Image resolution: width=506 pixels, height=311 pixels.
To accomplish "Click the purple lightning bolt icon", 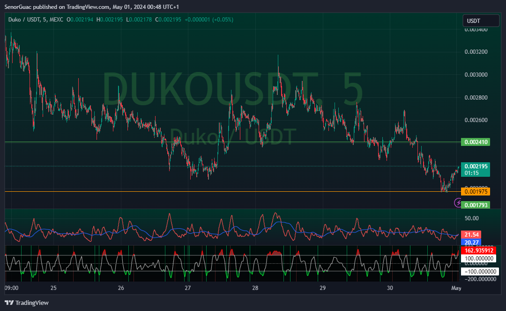I will pyautogui.click(x=458, y=203).
